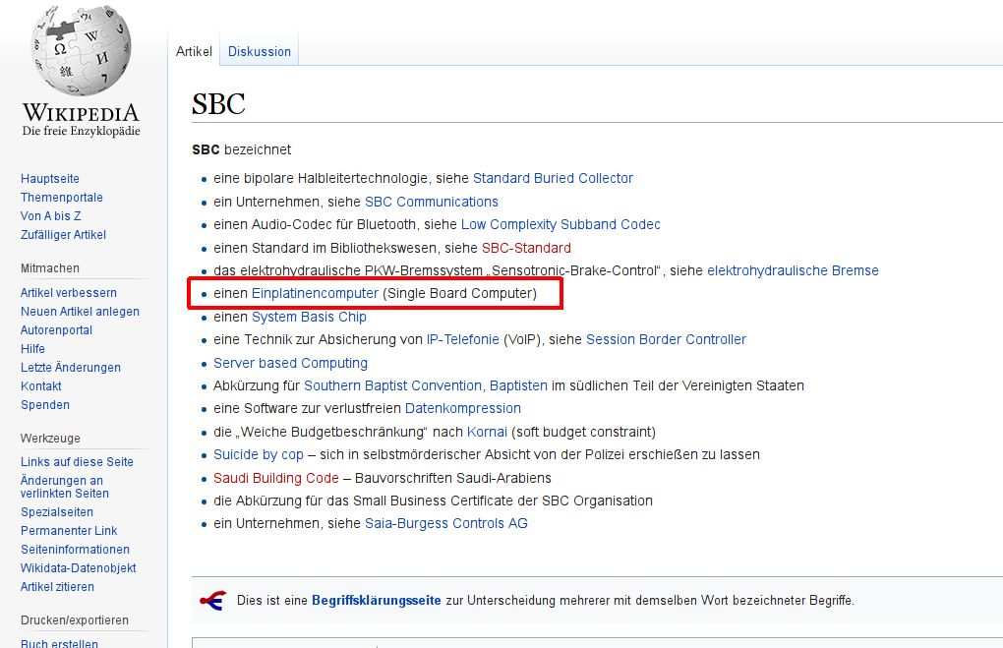
Task: Open Standard Buried Collector article
Action: tap(553, 178)
